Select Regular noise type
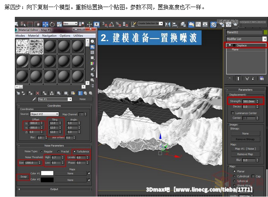 coord(41,152)
